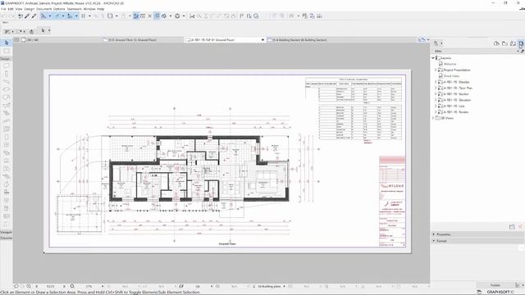Expand the 3D Views folder
The height and width of the screenshot is (295, 525).
click(x=433, y=118)
